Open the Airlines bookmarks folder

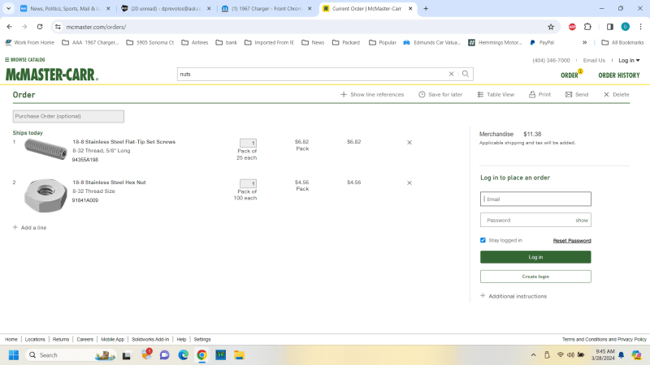pyautogui.click(x=195, y=43)
